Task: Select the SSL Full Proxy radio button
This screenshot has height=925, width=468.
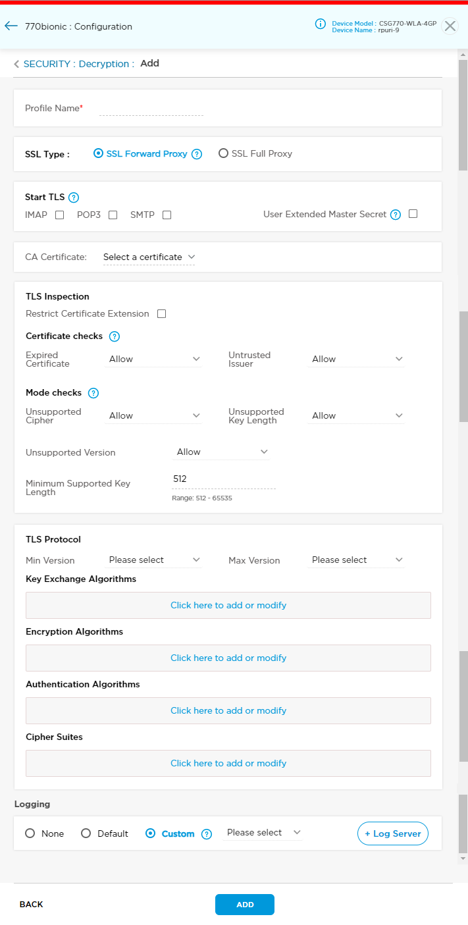Action: [x=224, y=153]
